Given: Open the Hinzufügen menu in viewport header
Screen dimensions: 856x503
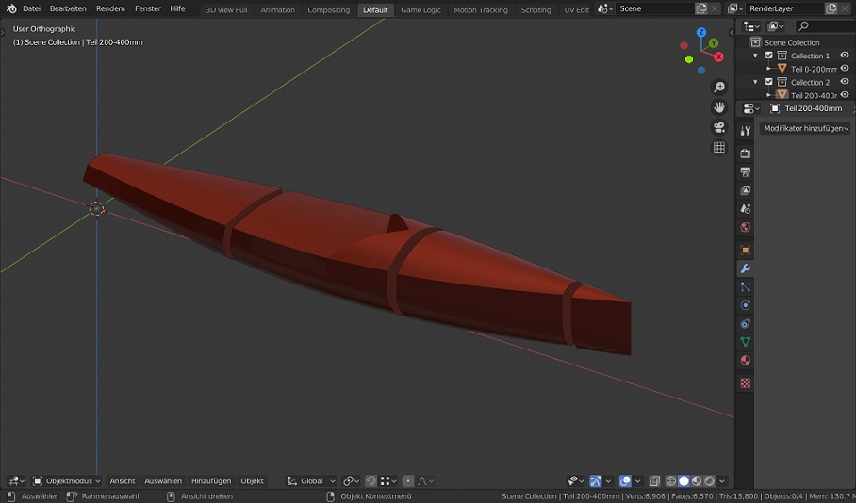Looking at the screenshot, I should (211, 481).
